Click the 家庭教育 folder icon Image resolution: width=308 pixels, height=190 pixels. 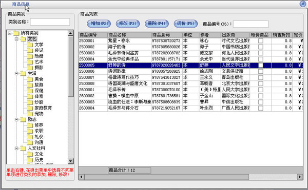(x=30, y=108)
